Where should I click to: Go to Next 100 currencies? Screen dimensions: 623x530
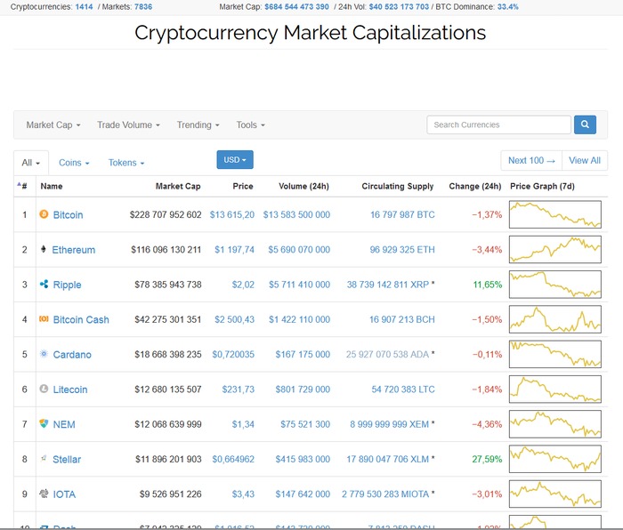pyautogui.click(x=531, y=160)
